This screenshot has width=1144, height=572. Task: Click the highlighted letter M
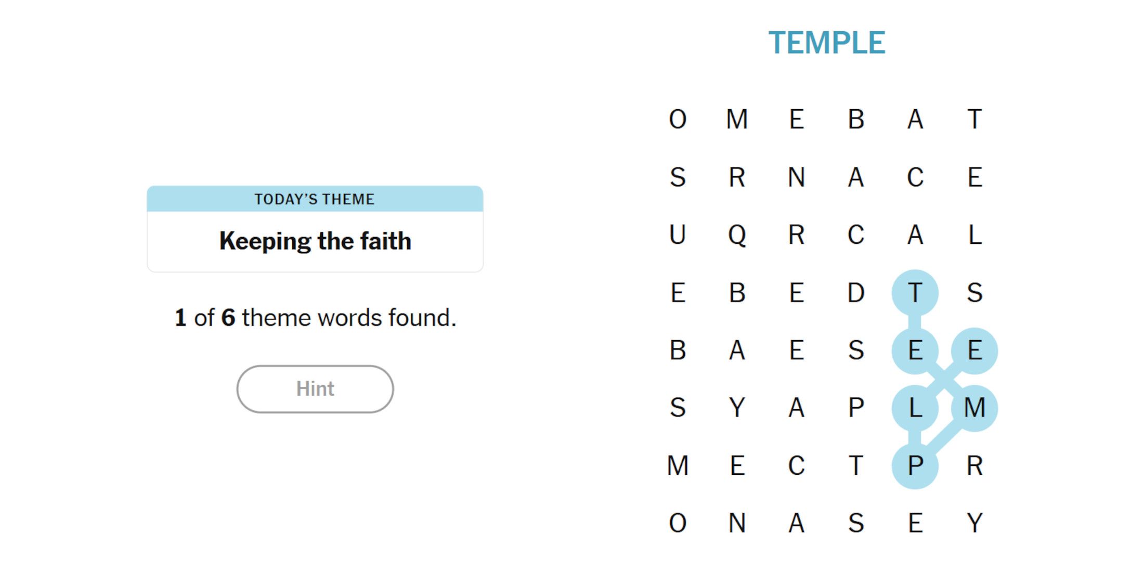(974, 408)
